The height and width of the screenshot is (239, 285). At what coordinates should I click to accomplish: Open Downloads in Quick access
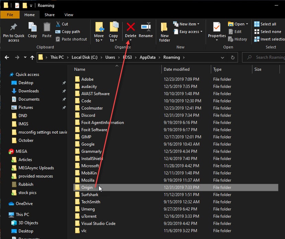coord(25,91)
